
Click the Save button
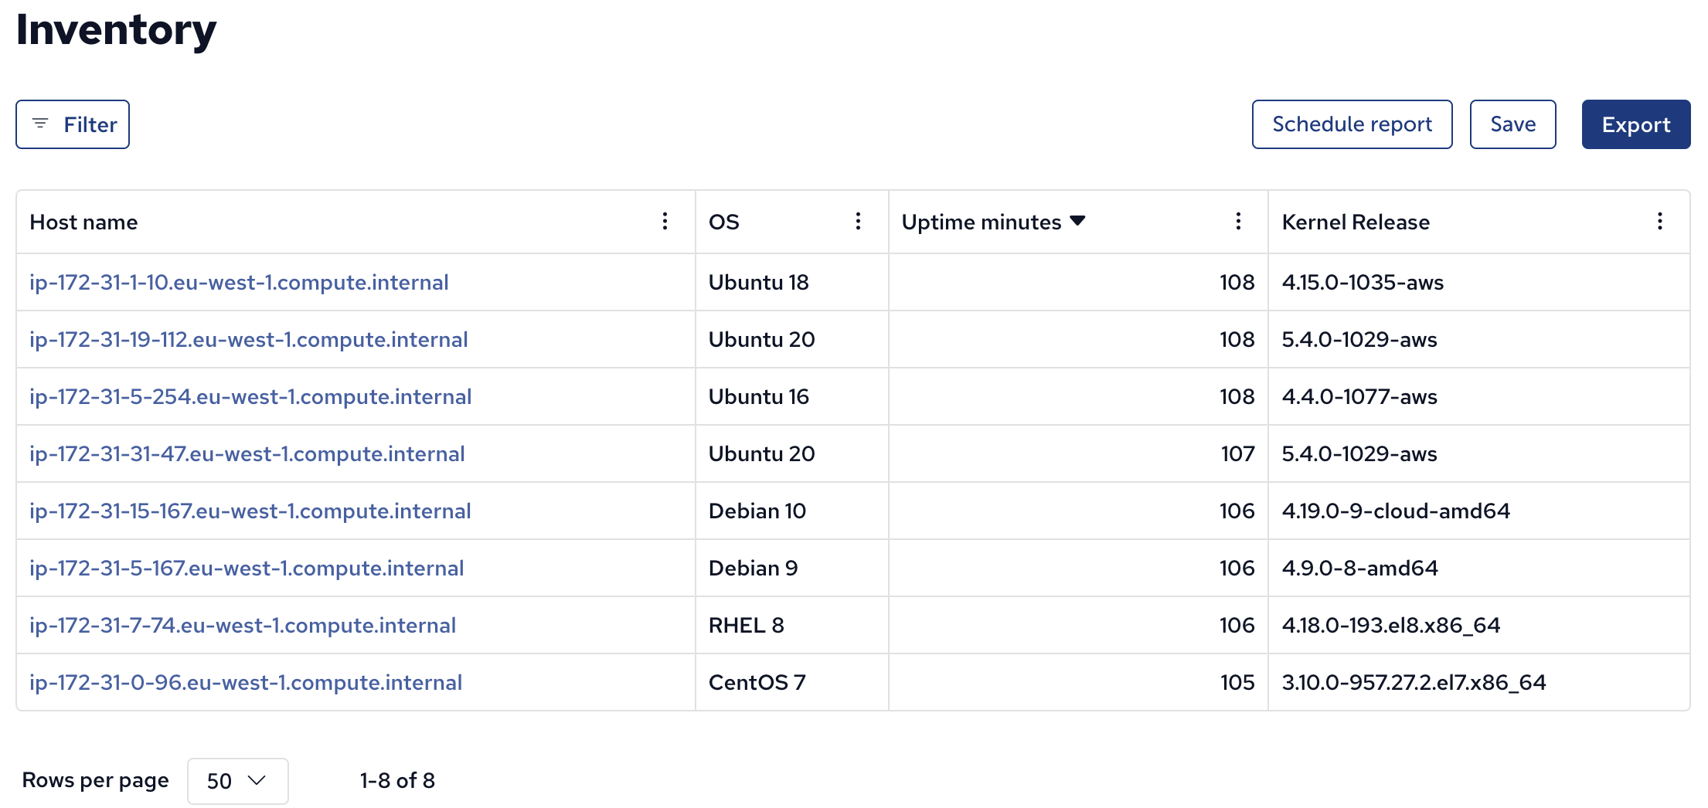pyautogui.click(x=1512, y=124)
